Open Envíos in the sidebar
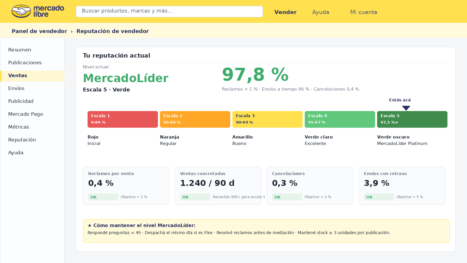This screenshot has width=467, height=263. pos(32,88)
